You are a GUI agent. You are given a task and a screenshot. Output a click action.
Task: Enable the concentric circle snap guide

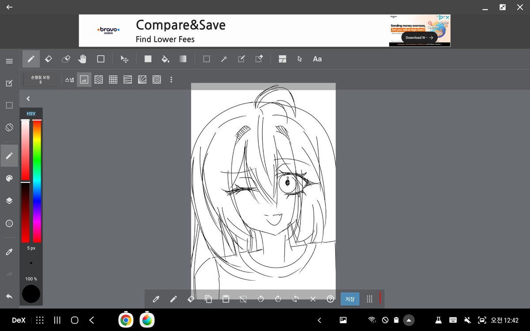(156, 80)
